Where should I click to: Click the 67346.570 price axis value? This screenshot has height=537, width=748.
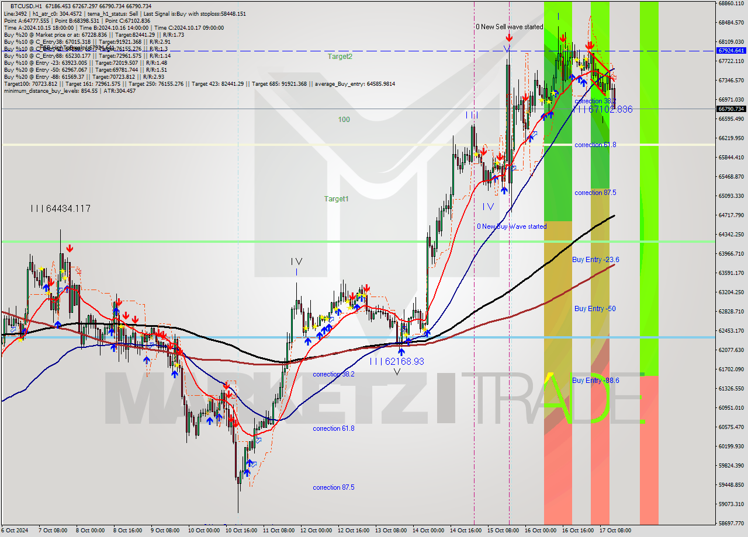(731, 81)
